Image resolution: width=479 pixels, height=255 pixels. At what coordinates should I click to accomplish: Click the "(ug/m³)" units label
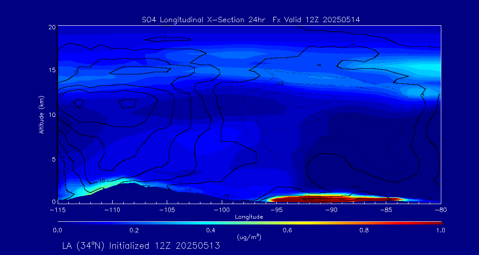point(249,237)
